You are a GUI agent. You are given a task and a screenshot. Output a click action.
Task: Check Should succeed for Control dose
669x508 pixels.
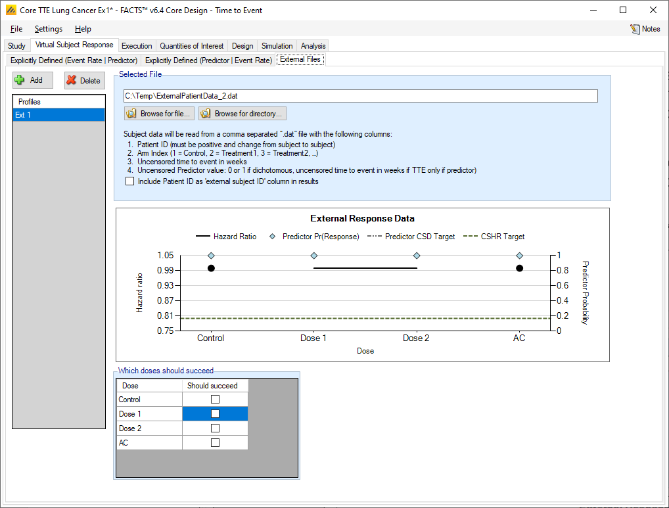point(215,400)
